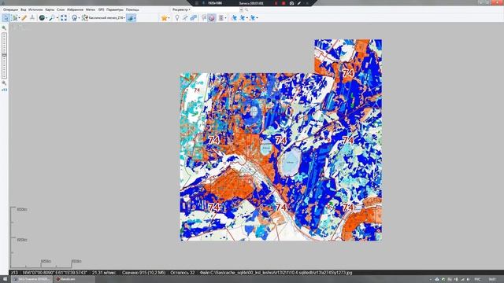The height and width of the screenshot is (283, 504).
Task: Toggle marks visibility flag icon
Action: (x=204, y=18)
